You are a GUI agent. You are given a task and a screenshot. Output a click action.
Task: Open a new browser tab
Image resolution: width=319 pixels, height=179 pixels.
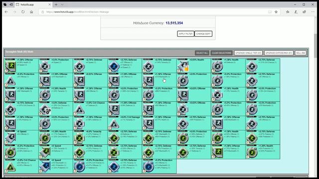click(x=56, y=4)
